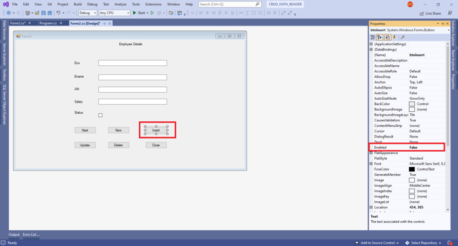
Task: Close the Form2.cs [Design] tab
Action: point(110,23)
